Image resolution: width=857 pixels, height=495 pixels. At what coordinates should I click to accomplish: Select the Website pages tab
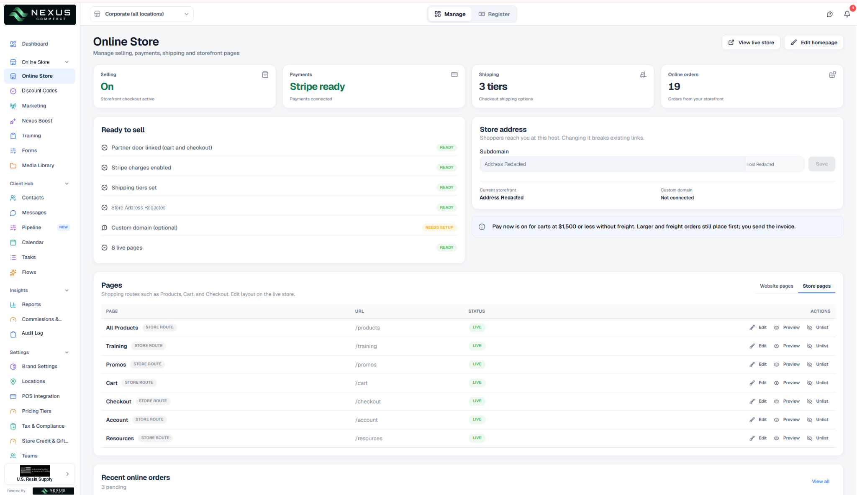tap(776, 286)
